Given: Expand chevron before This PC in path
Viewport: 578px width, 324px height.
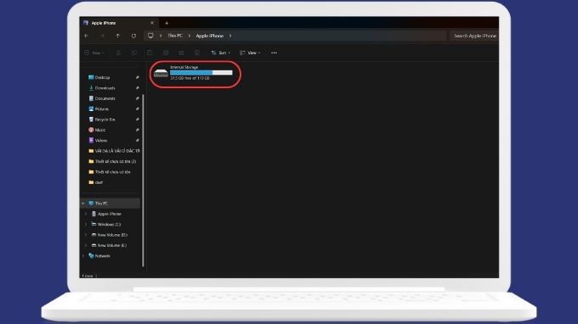Looking at the screenshot, I should pos(161,36).
